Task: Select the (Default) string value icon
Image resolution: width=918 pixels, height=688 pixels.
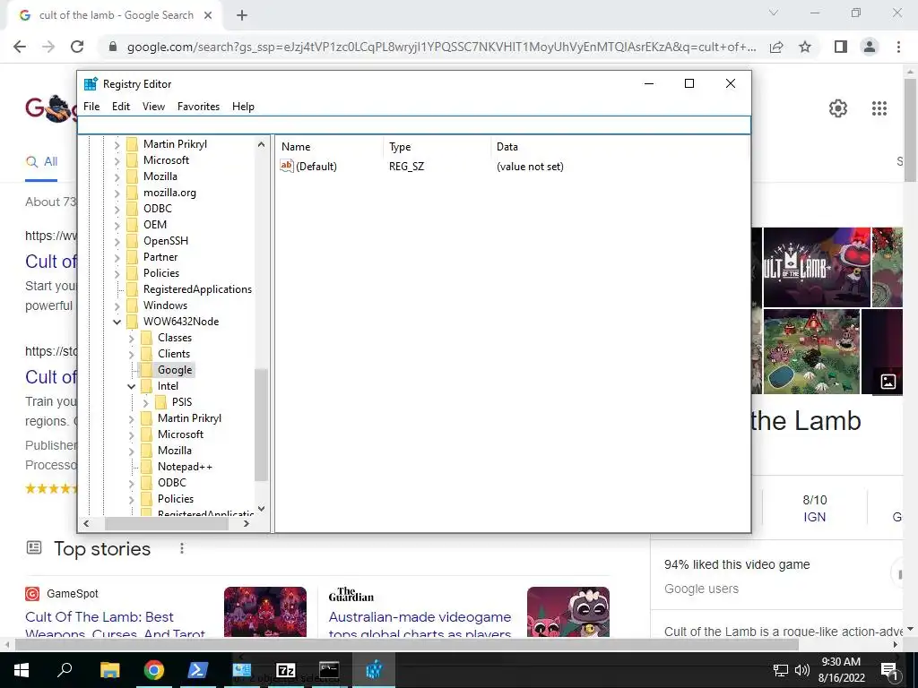Action: [286, 166]
